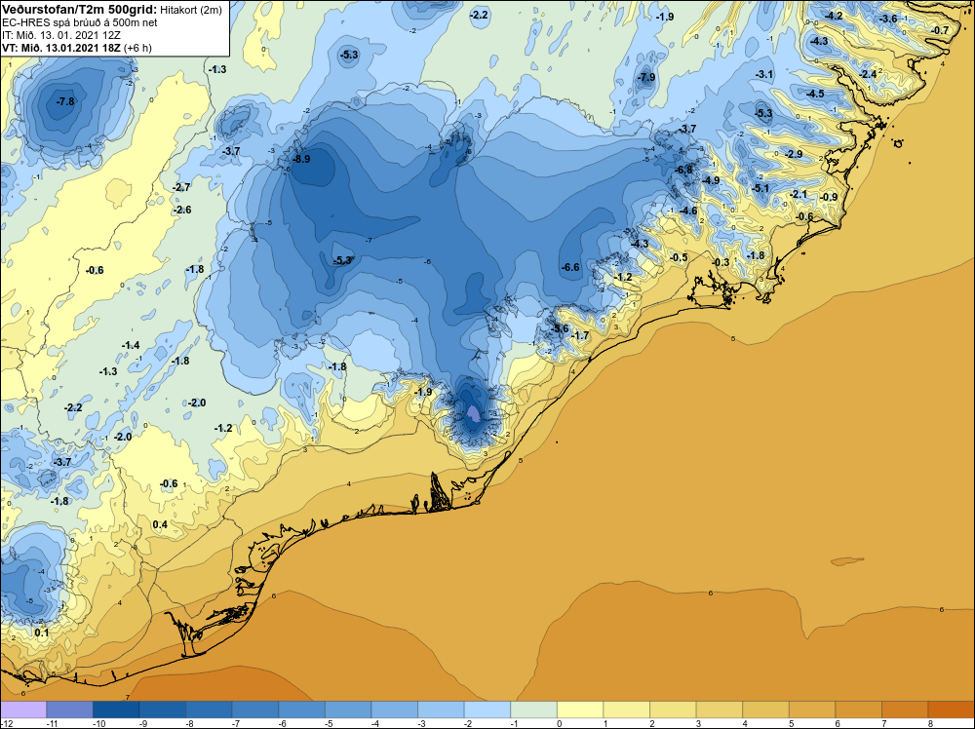Image resolution: width=975 pixels, height=729 pixels.
Task: Click the -5.6 temperature label
Action: pos(560,328)
